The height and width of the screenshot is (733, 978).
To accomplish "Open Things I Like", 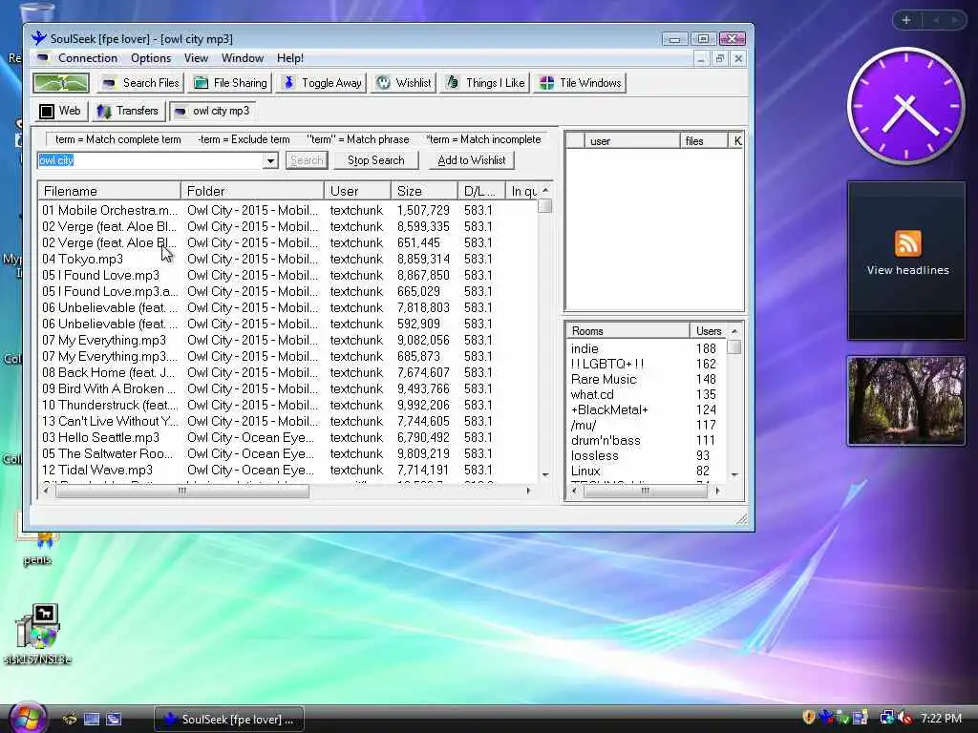I will click(484, 83).
